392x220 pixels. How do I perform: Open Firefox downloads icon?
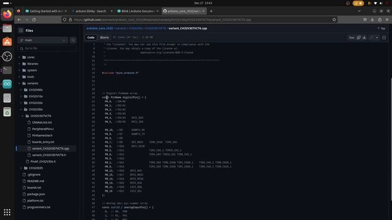(372, 20)
